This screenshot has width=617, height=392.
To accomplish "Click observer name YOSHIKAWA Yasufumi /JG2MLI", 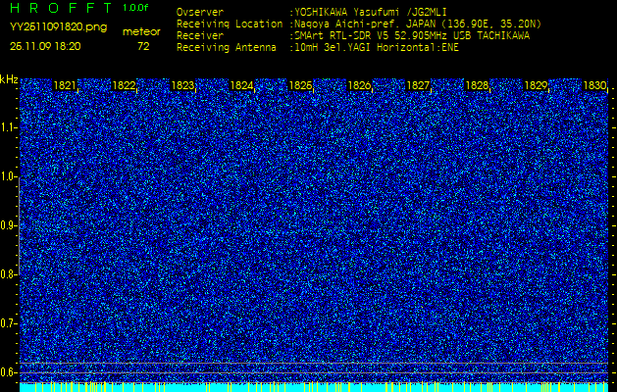I will [371, 12].
